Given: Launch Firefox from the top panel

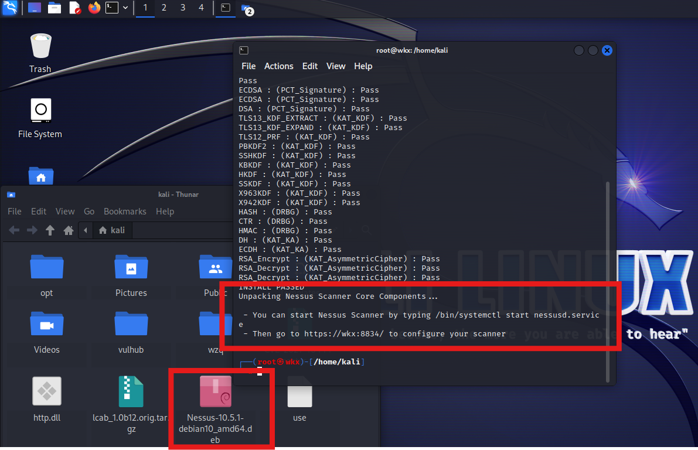Looking at the screenshot, I should 94,8.
